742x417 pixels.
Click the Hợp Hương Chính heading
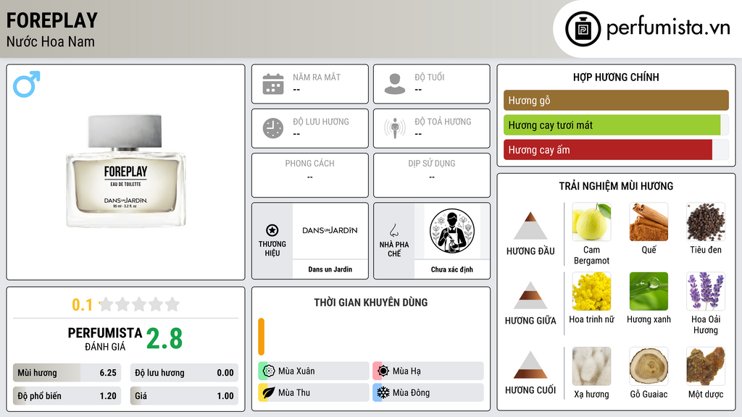pos(616,77)
